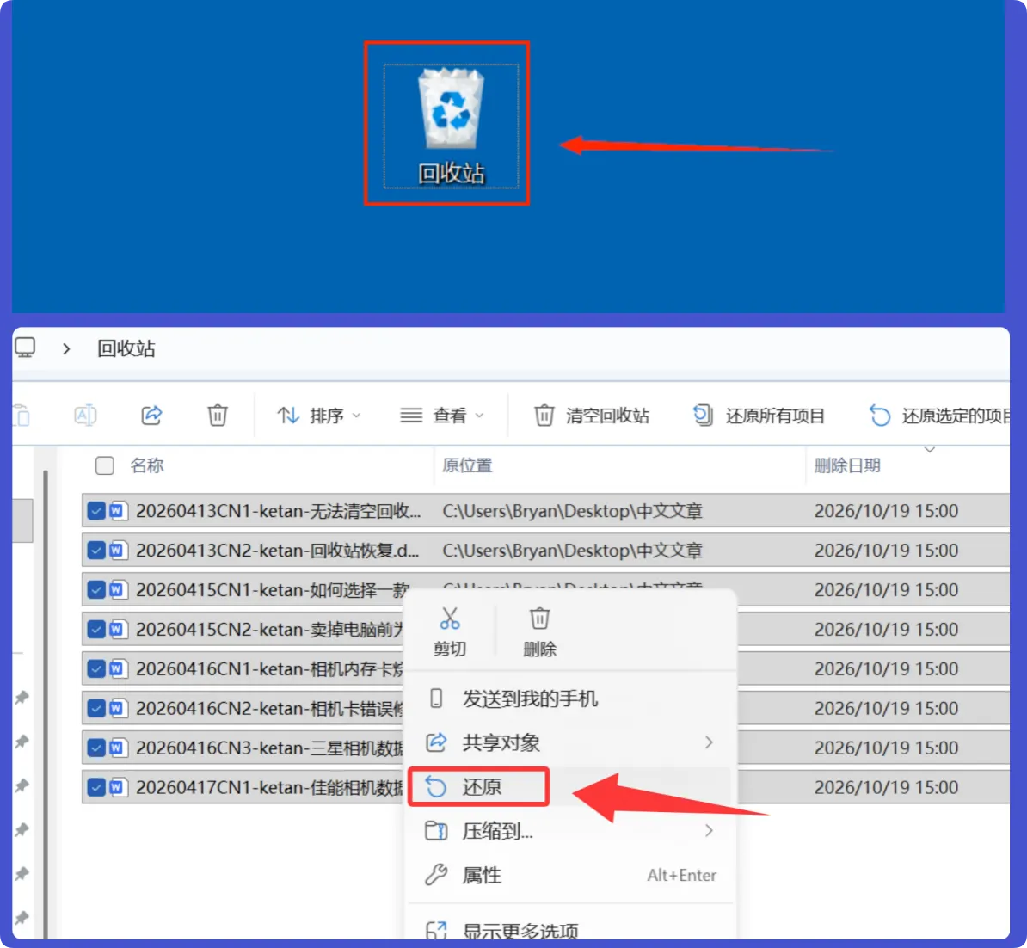The height and width of the screenshot is (948, 1027).
Task: Click Word icon of 20260415CN1 file
Action: (119, 589)
